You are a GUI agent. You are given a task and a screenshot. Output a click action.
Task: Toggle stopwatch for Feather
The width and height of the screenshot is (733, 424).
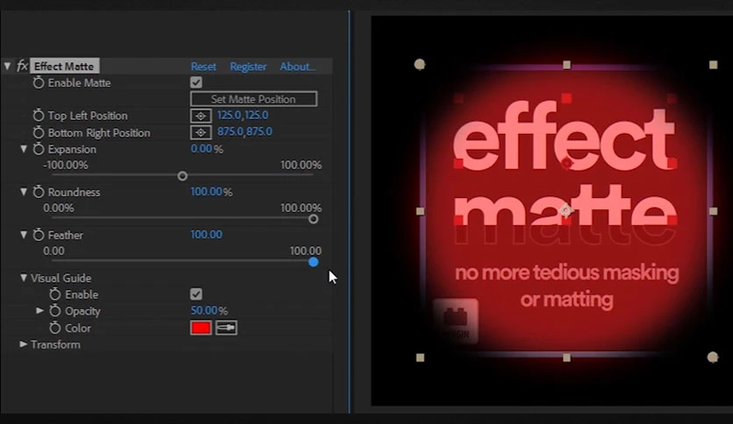(x=39, y=235)
